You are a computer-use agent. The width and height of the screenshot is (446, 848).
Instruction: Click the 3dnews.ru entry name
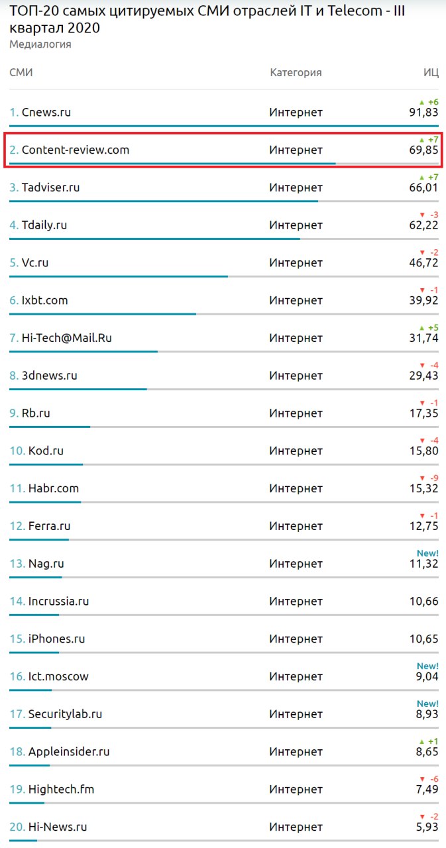click(x=49, y=376)
